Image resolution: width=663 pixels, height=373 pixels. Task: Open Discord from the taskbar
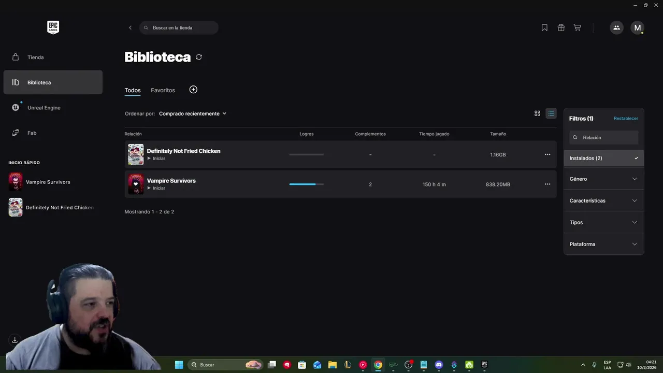tap(439, 365)
